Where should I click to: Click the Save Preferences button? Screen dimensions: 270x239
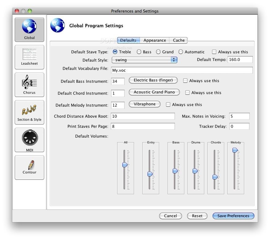coord(233,216)
